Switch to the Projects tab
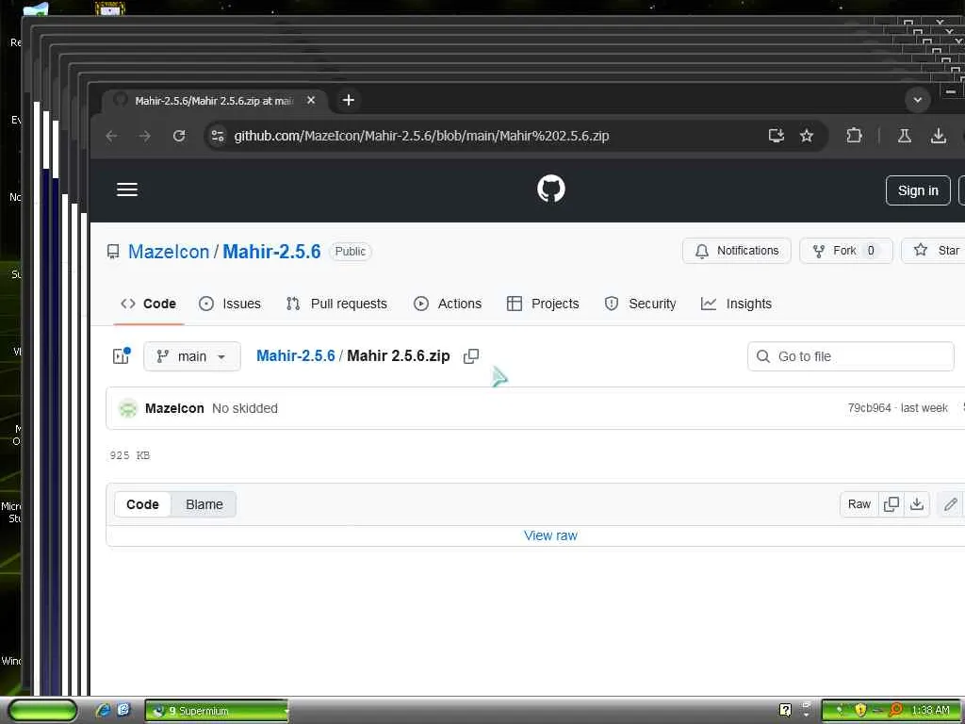 pos(543,304)
